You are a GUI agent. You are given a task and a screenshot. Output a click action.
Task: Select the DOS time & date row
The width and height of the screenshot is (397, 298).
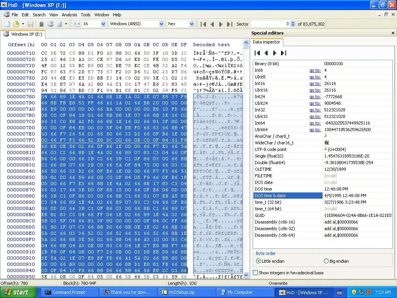coord(323,196)
